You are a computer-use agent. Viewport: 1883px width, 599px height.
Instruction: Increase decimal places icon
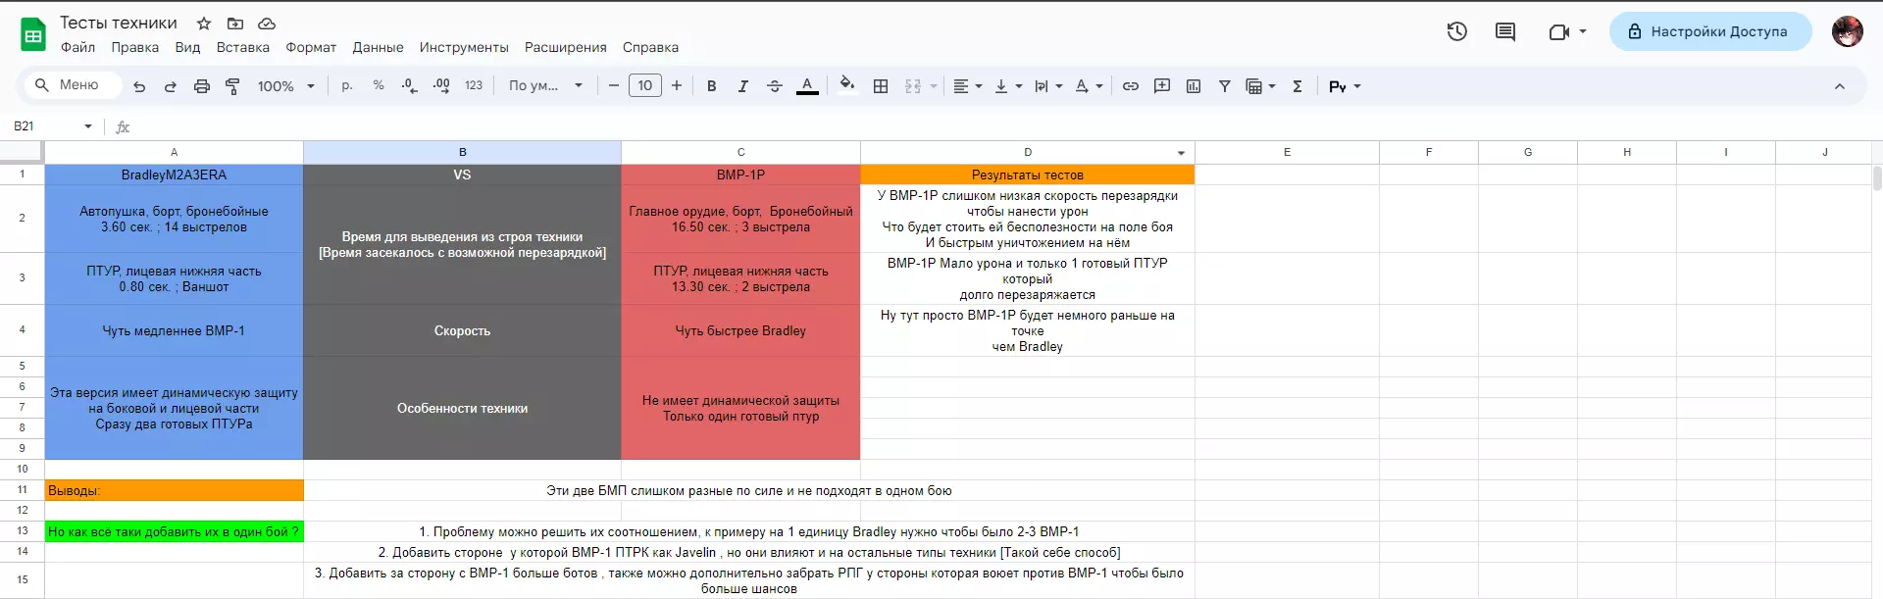tap(441, 86)
